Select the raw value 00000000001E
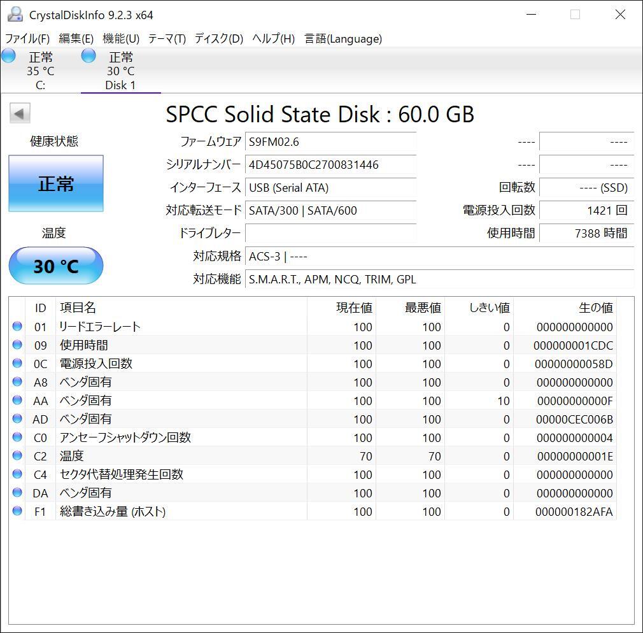 (575, 456)
